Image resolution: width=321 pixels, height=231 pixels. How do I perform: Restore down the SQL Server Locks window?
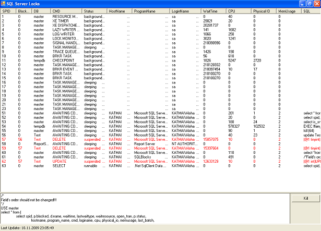[x=310, y=4]
